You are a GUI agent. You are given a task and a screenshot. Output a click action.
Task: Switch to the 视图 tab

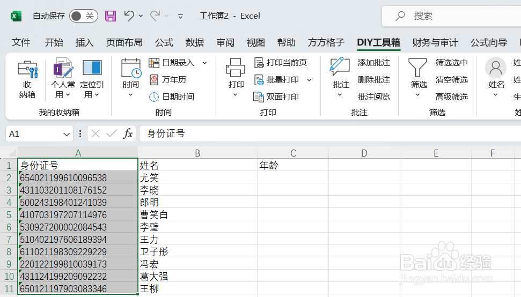point(255,42)
